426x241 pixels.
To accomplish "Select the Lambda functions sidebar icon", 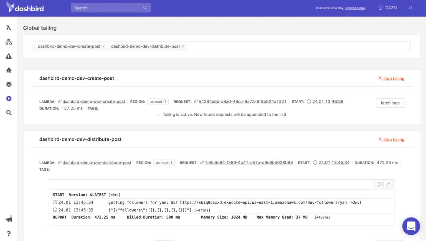I will (x=9, y=28).
